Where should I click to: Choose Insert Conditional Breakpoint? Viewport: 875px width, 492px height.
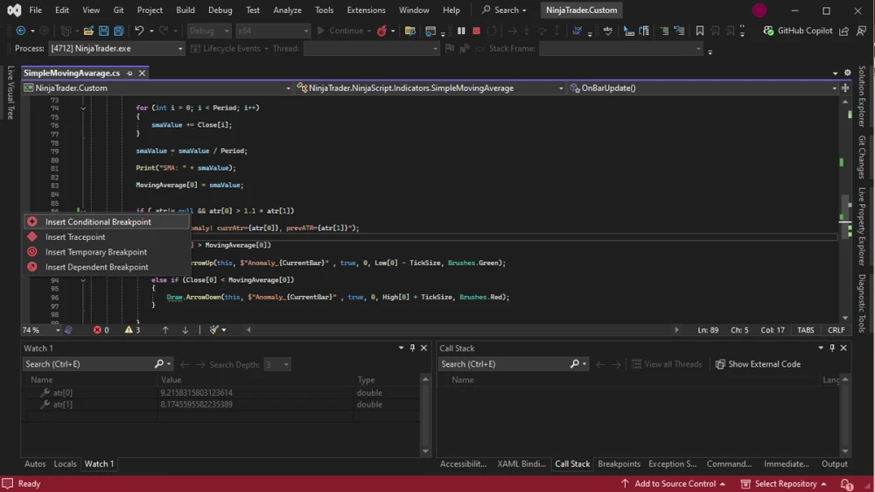tap(98, 221)
